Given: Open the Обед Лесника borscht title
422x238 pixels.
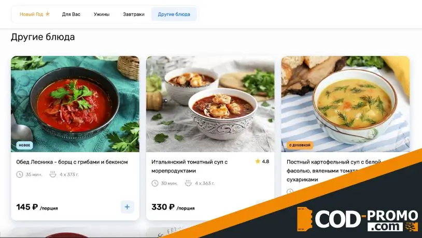Looking at the screenshot, I should (72, 162).
